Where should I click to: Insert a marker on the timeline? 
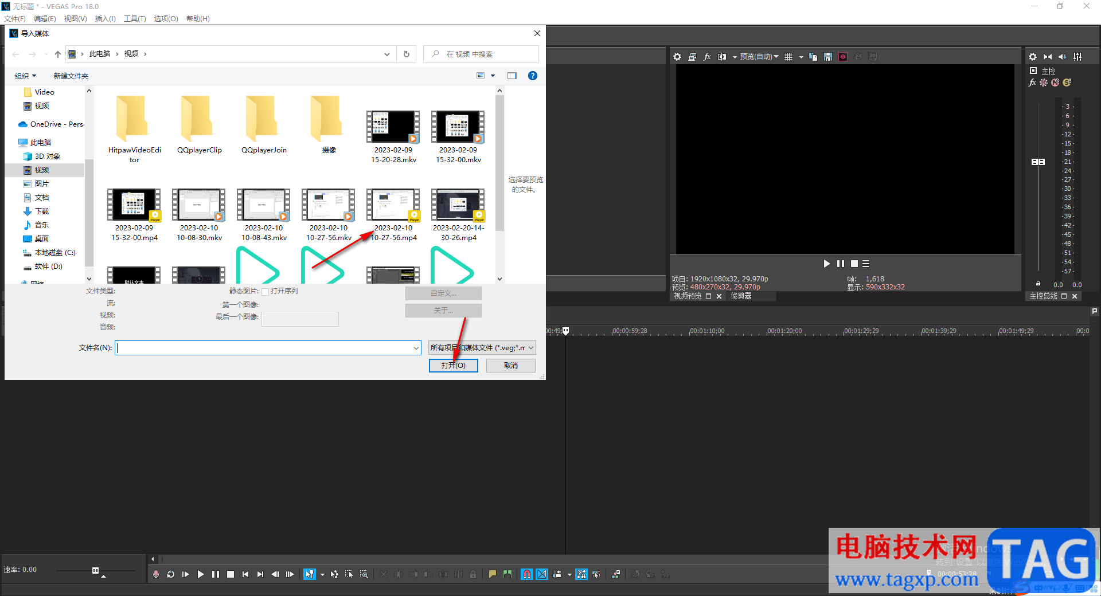tap(492, 574)
